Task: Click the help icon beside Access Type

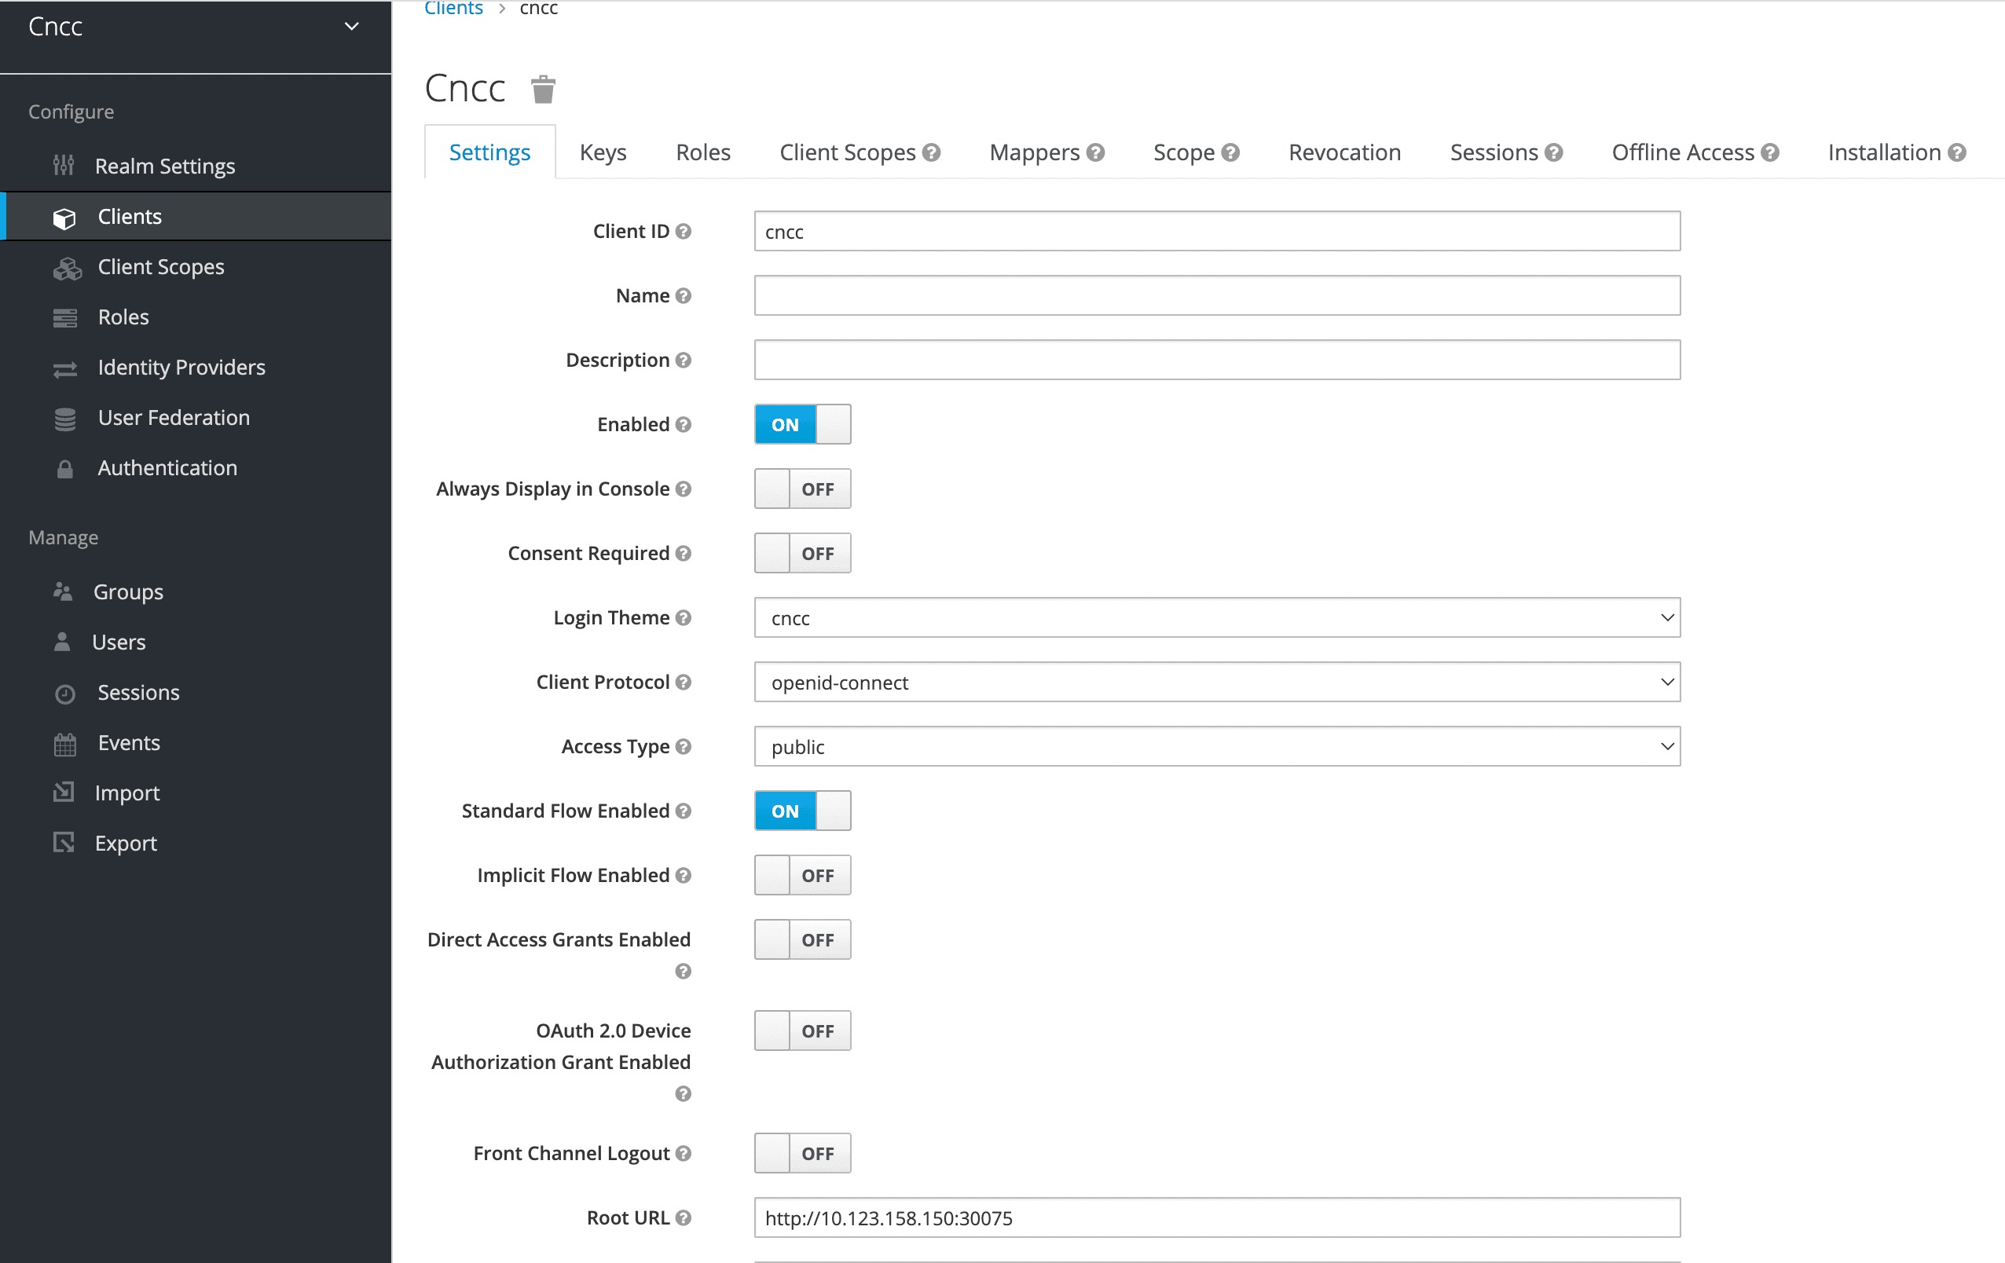Action: tap(684, 747)
